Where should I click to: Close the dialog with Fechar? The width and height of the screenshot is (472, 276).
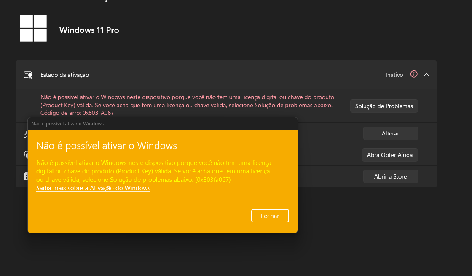pos(270,216)
